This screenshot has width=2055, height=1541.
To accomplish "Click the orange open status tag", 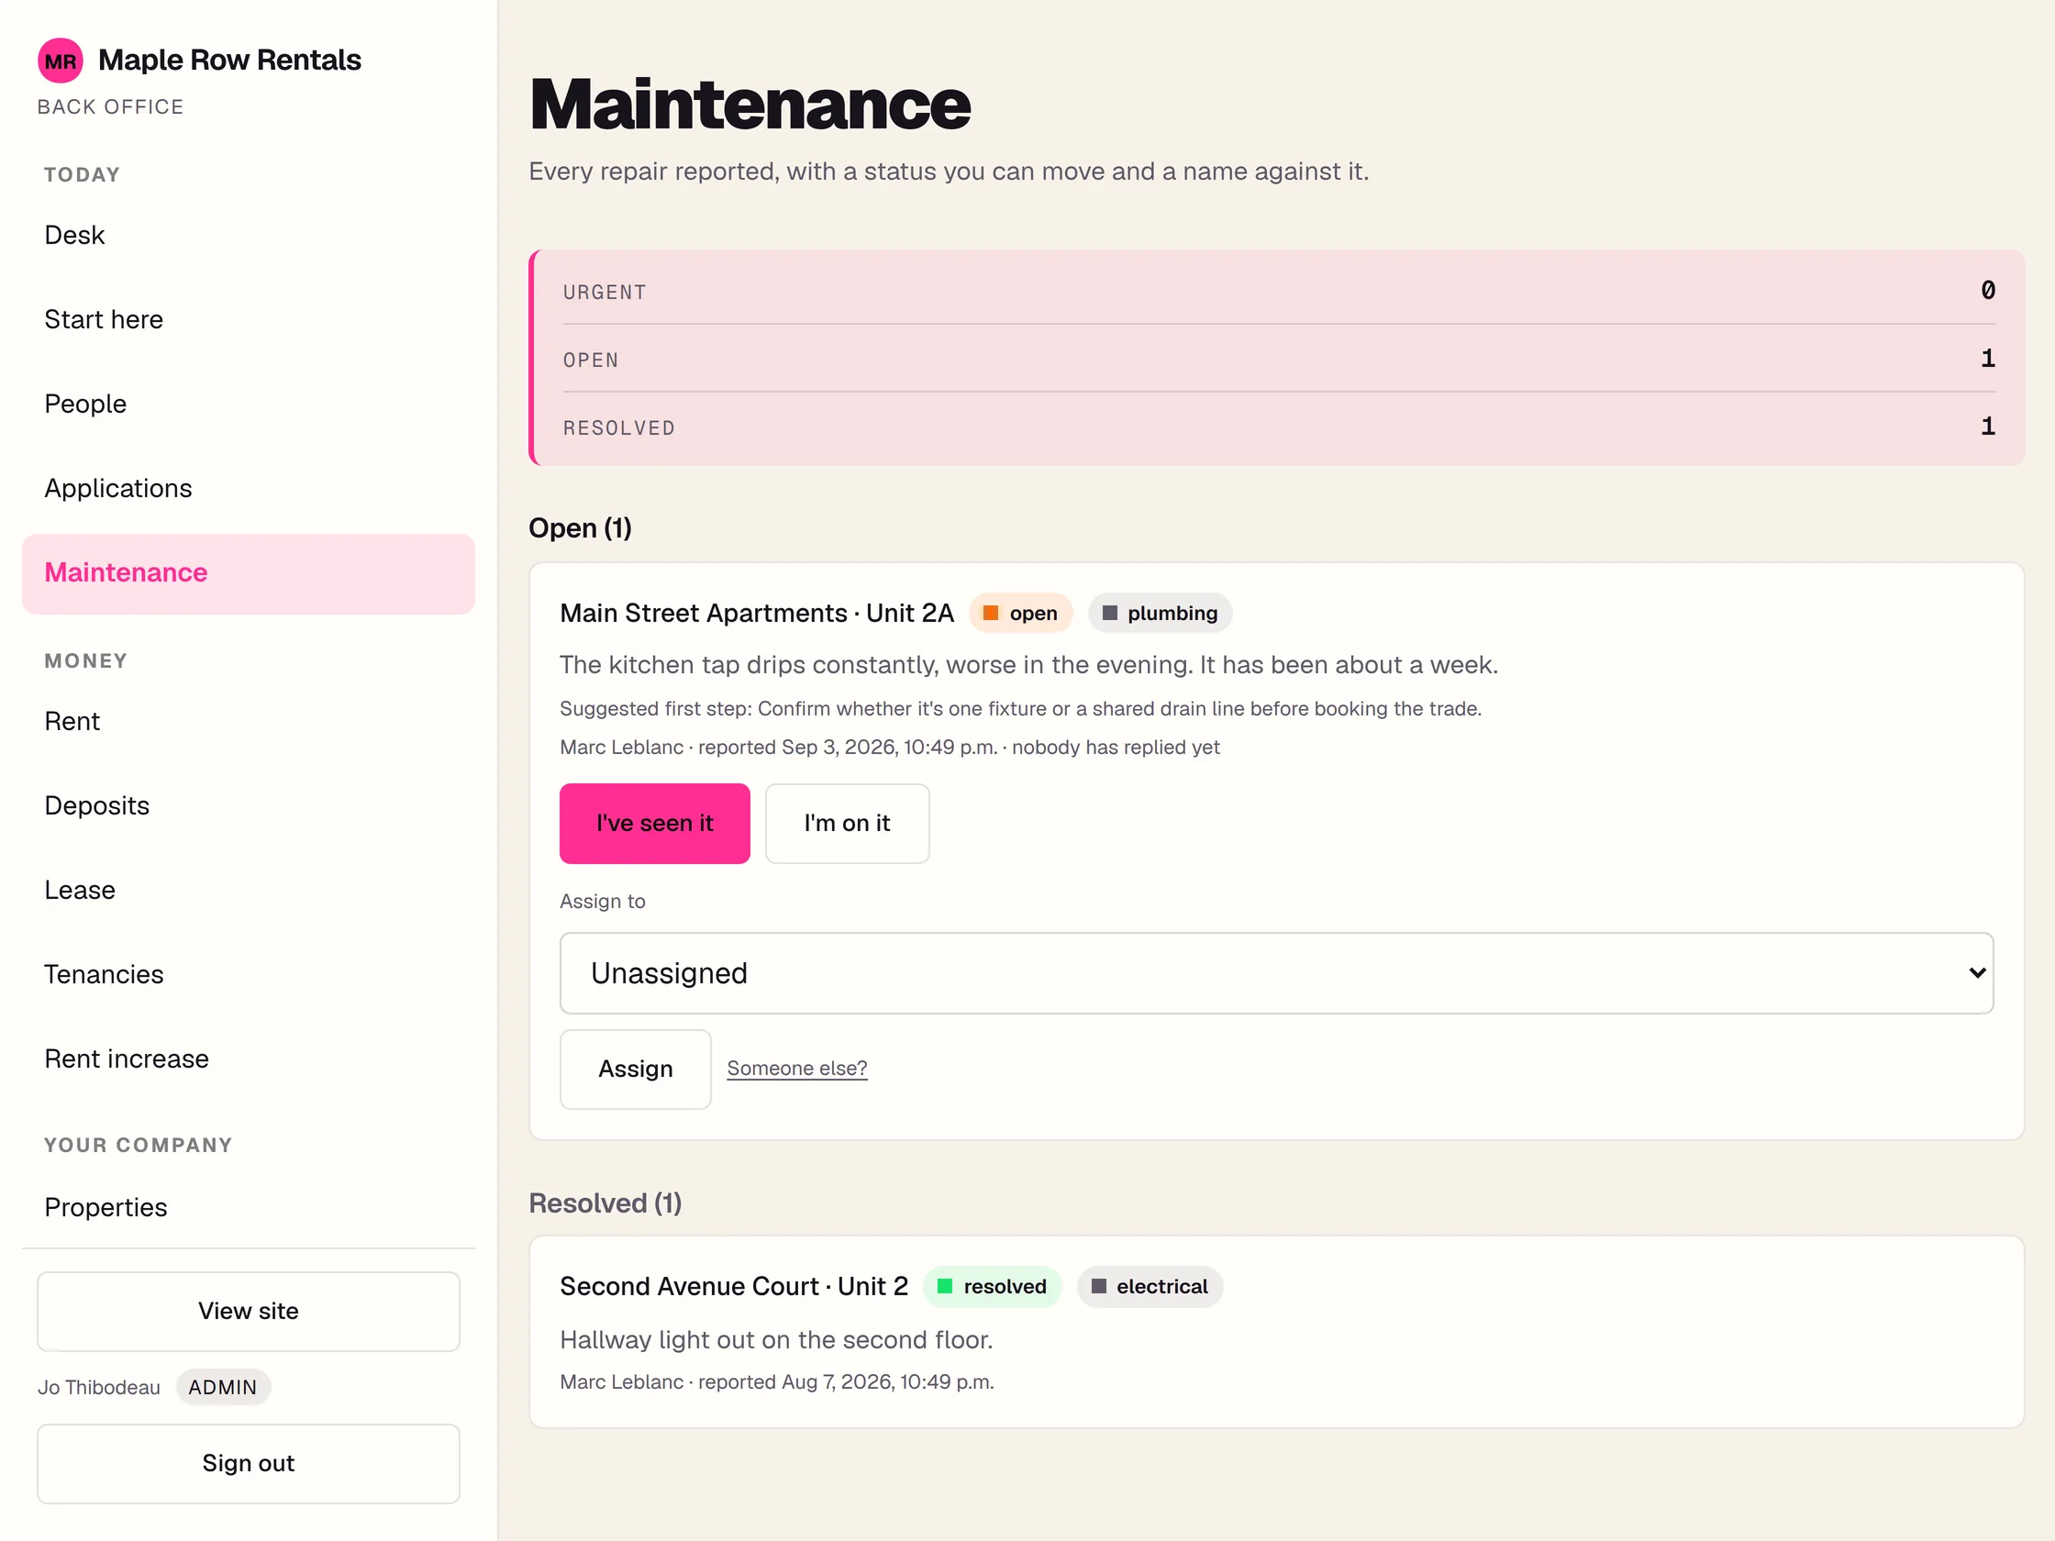I will 1020,613.
